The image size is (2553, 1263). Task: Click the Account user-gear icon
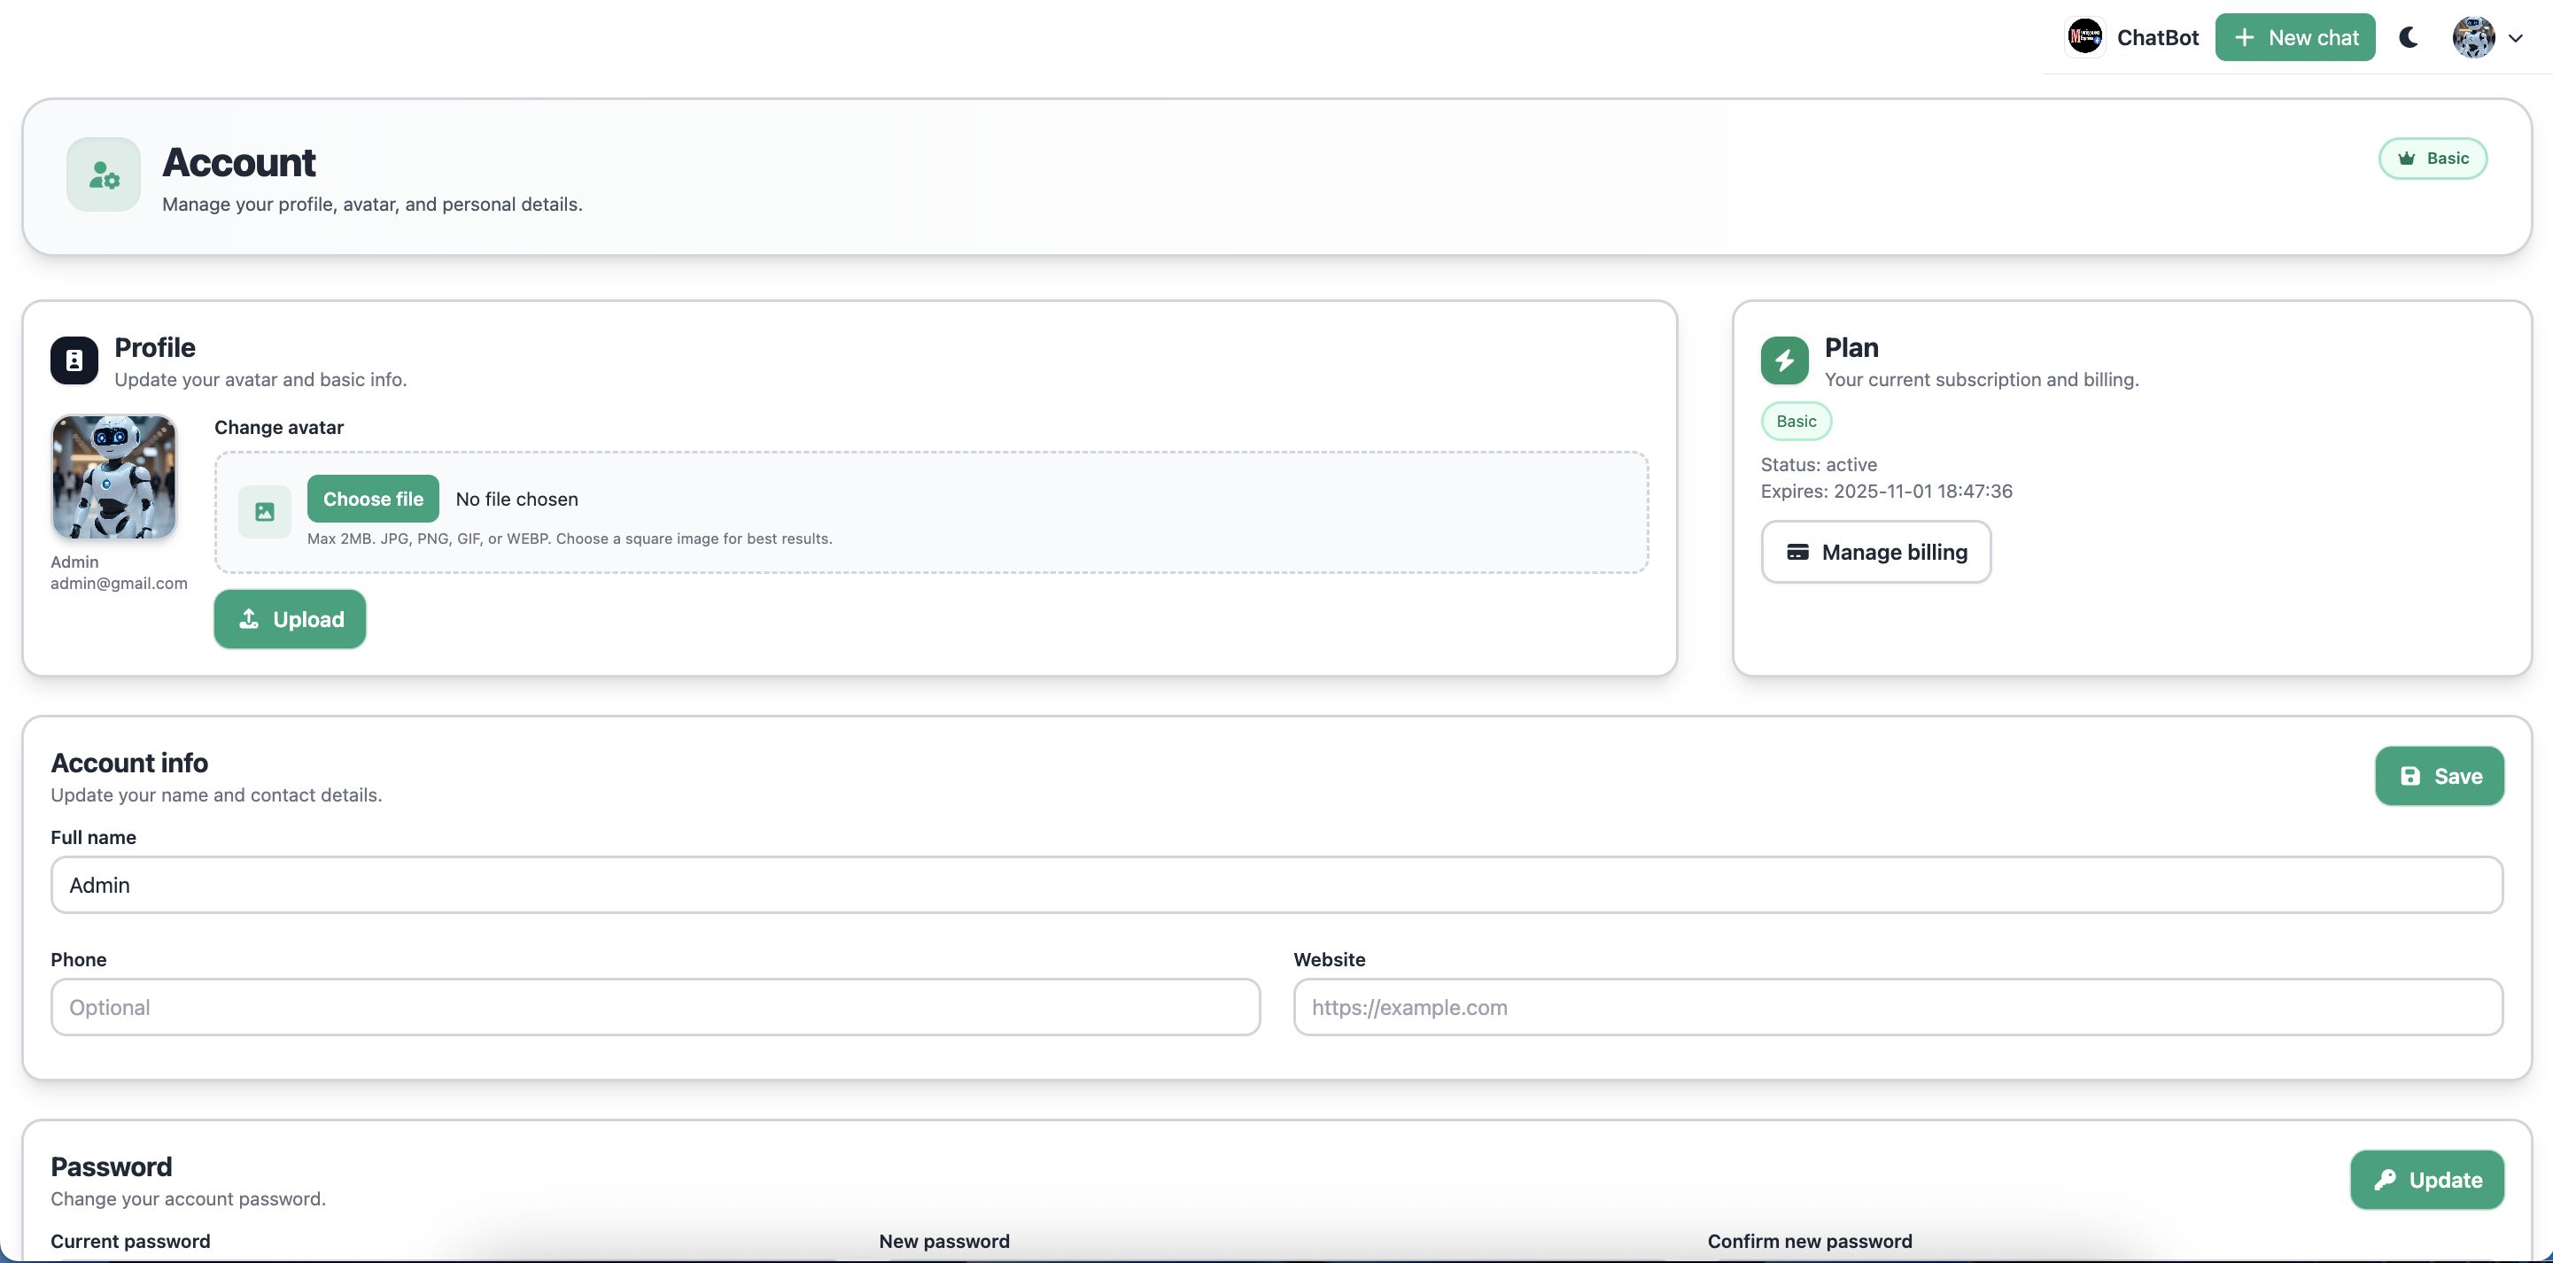(103, 174)
